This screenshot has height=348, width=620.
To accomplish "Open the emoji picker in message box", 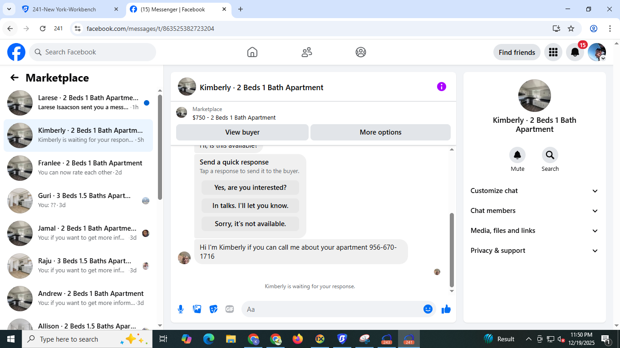I will point(428,309).
